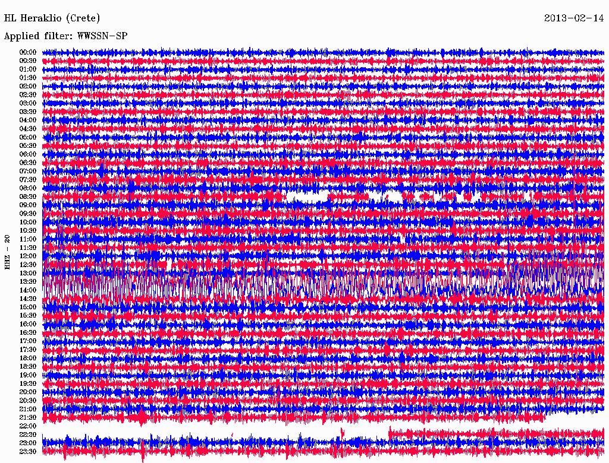This screenshot has height=463, width=609.
Task: Select the 19:00 time row label
Action: pyautogui.click(x=28, y=375)
